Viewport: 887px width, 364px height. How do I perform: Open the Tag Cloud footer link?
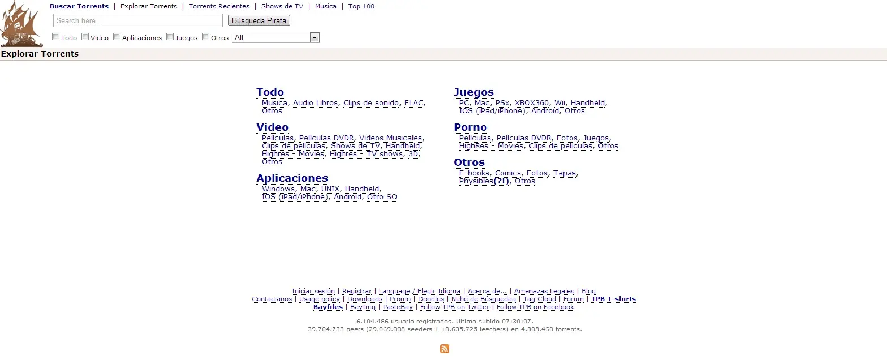click(540, 299)
